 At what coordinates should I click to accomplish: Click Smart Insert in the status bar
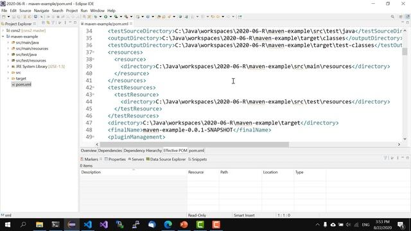(x=244, y=216)
